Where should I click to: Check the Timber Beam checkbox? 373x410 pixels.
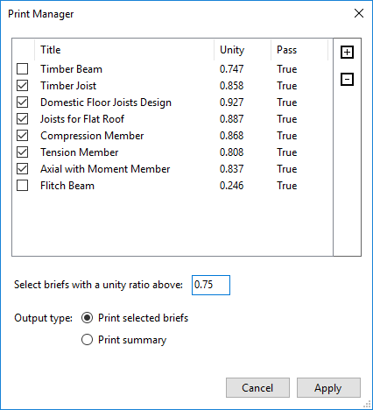pos(23,69)
